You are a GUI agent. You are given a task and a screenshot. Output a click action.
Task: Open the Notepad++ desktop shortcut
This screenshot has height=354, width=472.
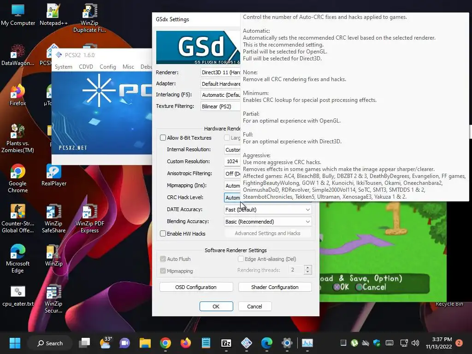click(x=53, y=15)
